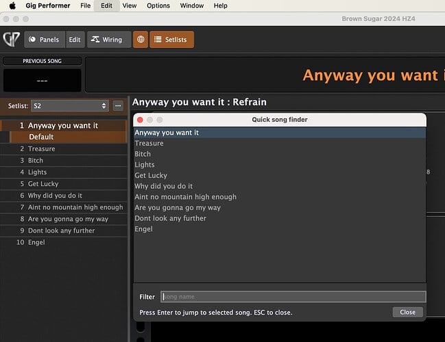The width and height of the screenshot is (445, 342).
Task: Open the setlist options ellipsis menu
Action: [118, 106]
